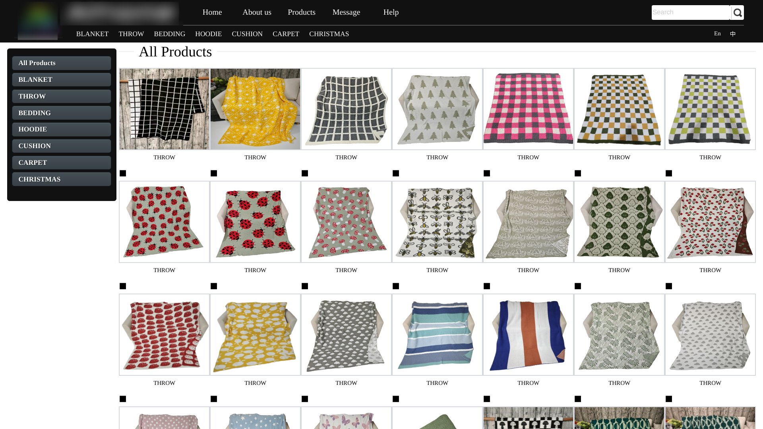
Task: Select THROW in top category bar
Action: tap(131, 34)
